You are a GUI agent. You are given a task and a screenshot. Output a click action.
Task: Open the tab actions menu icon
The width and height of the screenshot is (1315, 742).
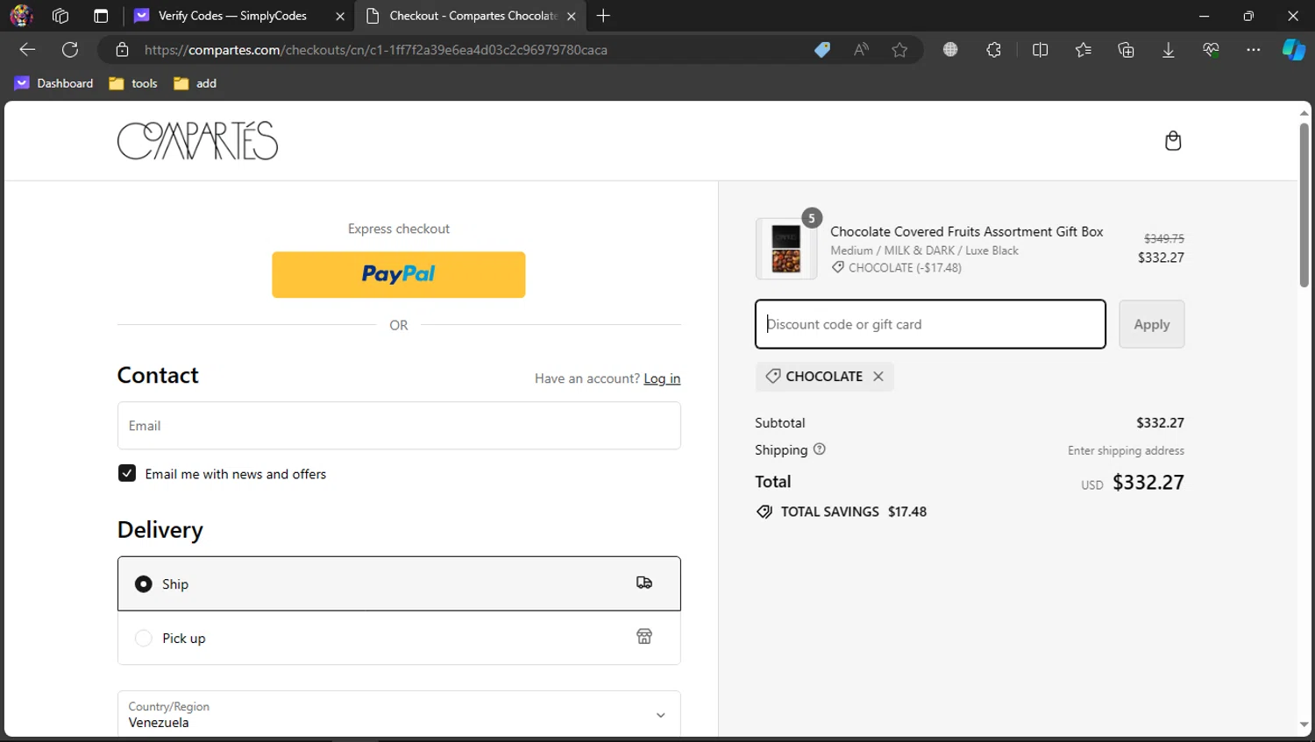(101, 16)
